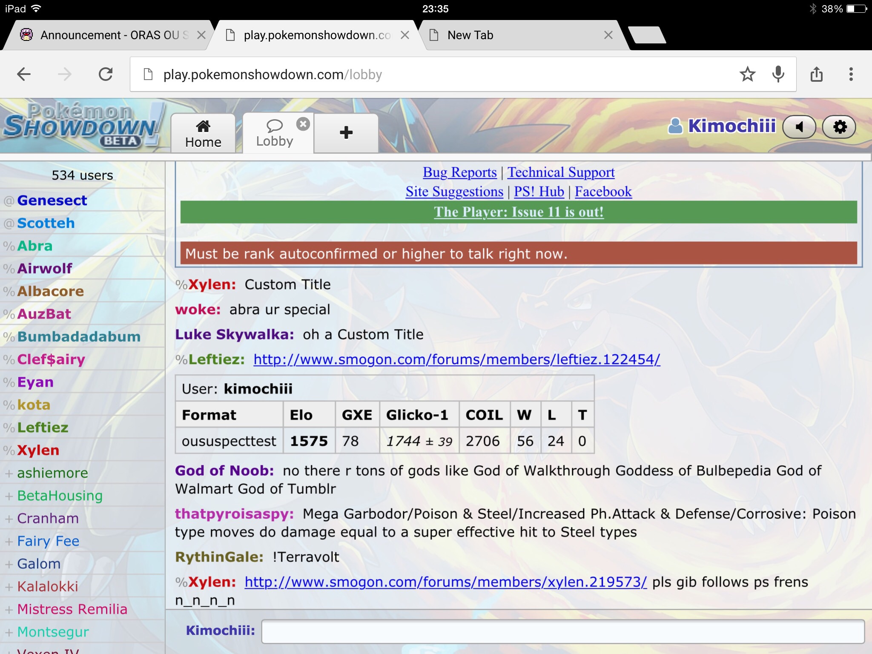Focus the chat message input field
The image size is (872, 654).
(x=562, y=631)
